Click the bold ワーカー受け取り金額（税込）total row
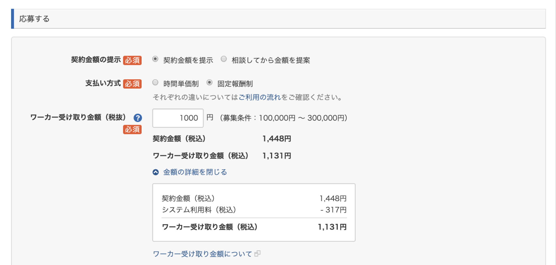556x265 pixels. [210, 227]
